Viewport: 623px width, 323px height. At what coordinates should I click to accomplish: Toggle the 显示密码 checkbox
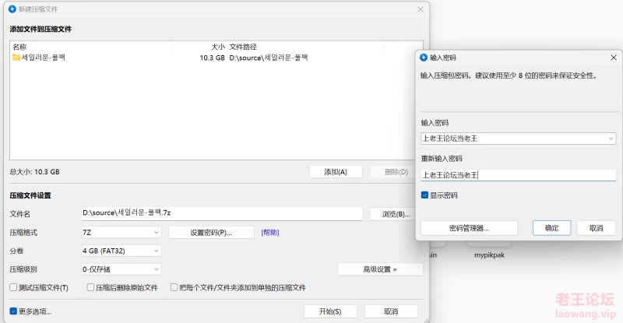point(424,195)
